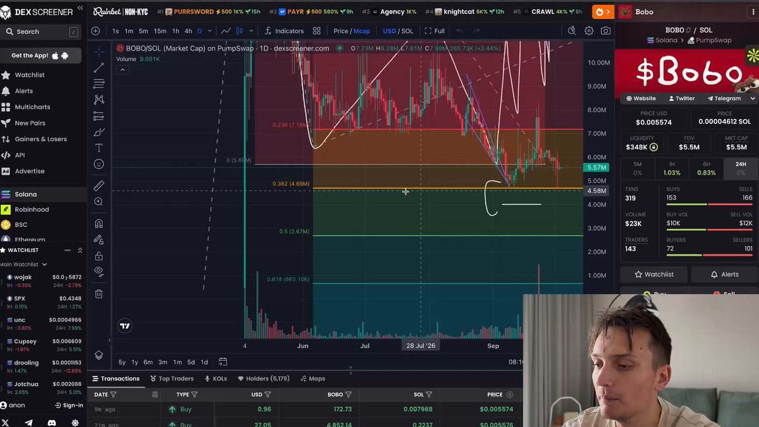759x427 pixels.
Task: Switch to the Top Traders tab
Action: 171,378
